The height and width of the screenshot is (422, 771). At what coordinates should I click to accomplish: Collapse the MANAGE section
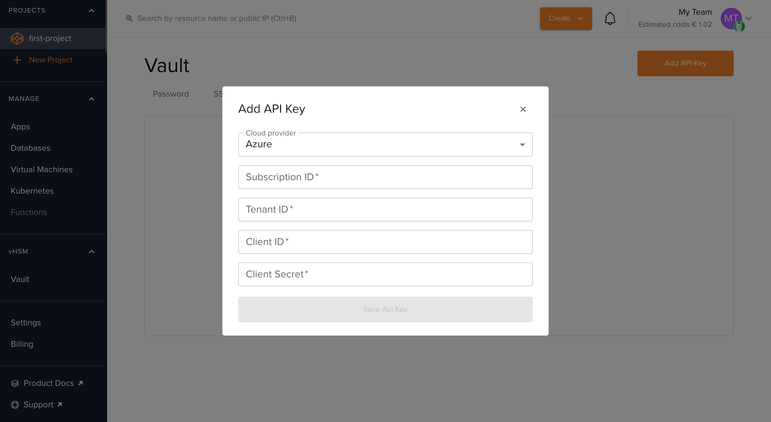tap(92, 99)
